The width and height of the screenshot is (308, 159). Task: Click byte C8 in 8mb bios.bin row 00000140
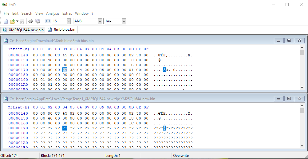[x=57, y=55]
